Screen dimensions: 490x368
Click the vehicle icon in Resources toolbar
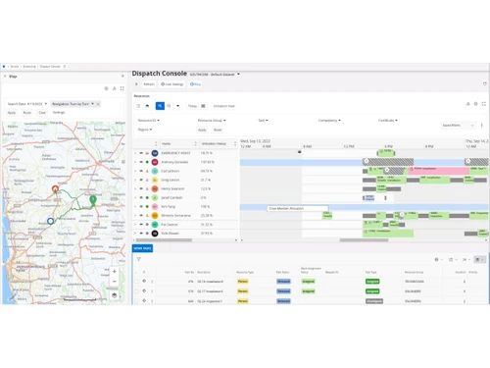[x=147, y=106]
